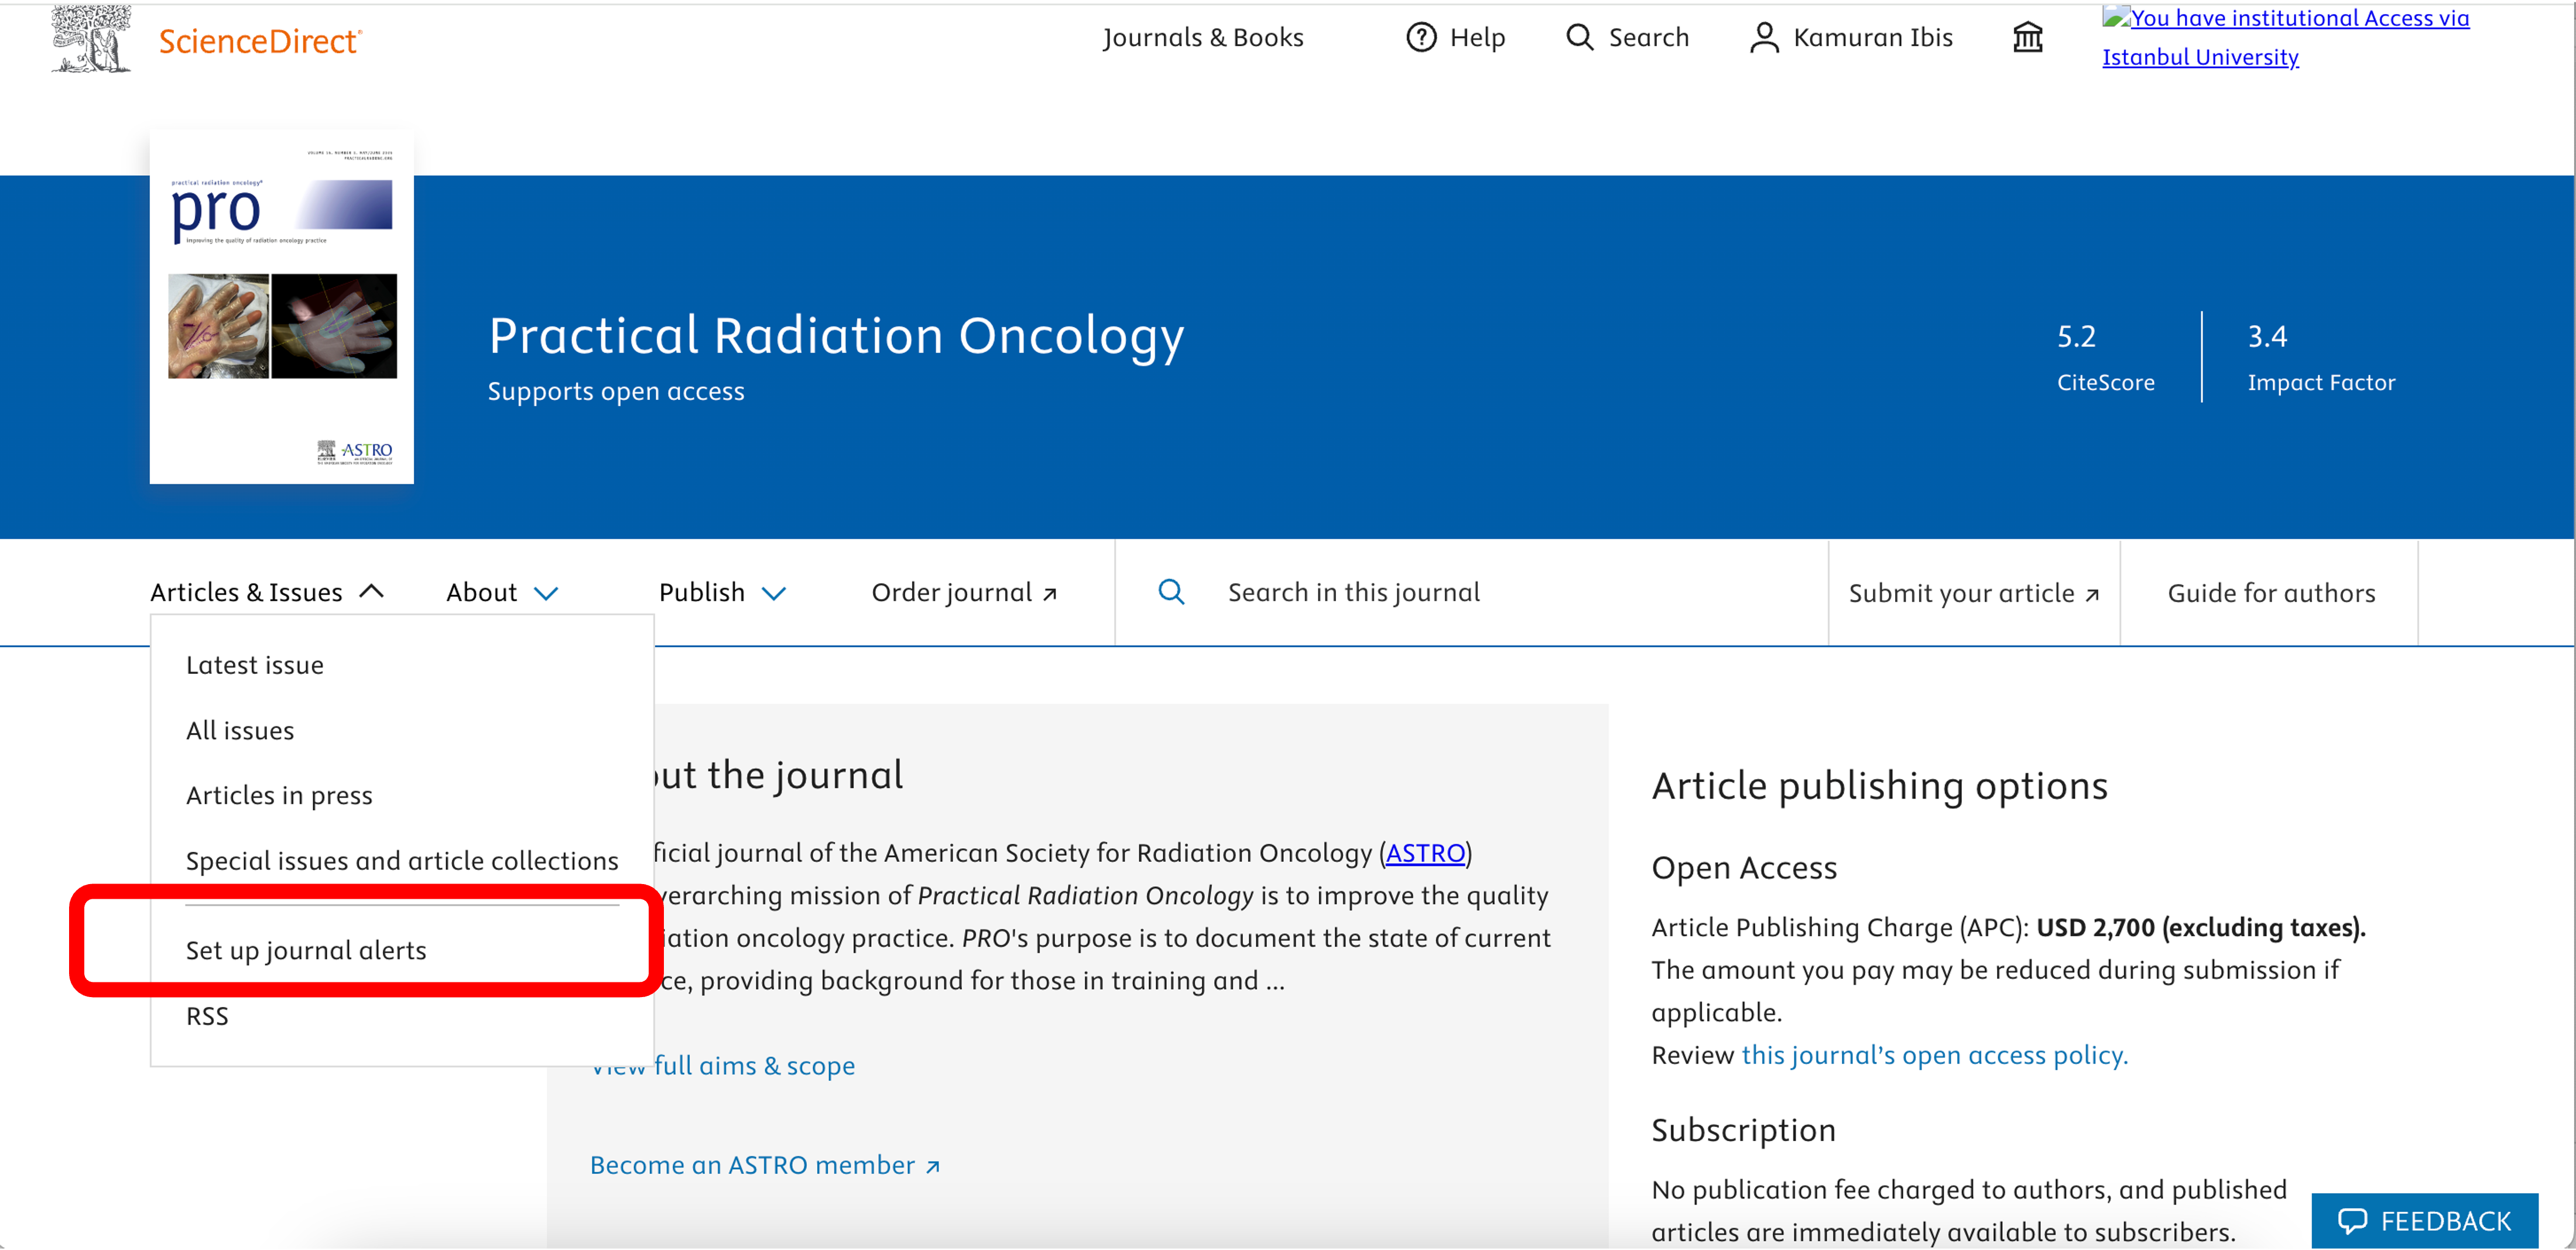Click ASTRO member external arrow icon
This screenshot has width=2576, height=1250.
[933, 1167]
